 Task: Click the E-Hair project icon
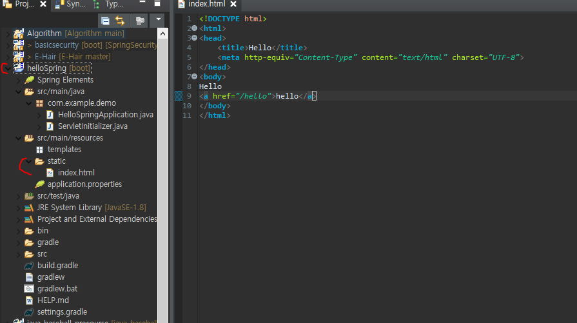(x=19, y=57)
